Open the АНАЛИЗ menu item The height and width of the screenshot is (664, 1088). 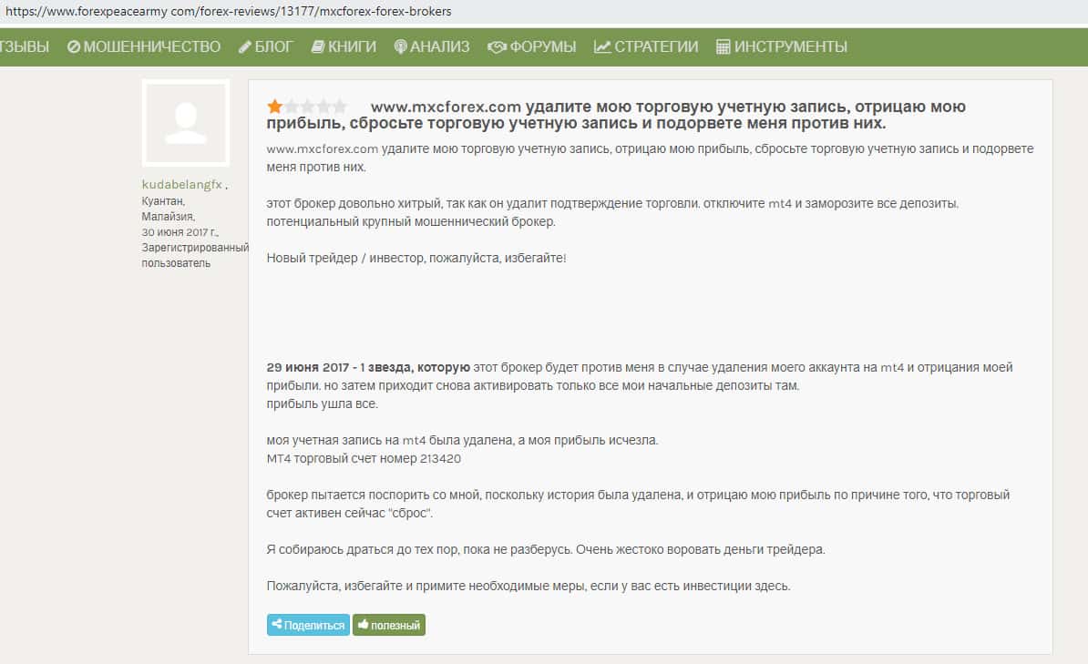[x=432, y=46]
